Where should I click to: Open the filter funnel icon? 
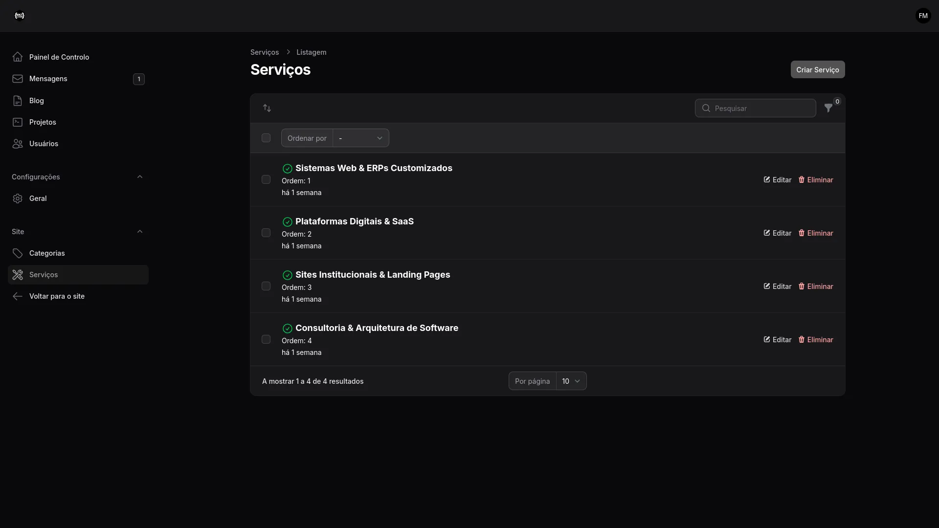(828, 108)
